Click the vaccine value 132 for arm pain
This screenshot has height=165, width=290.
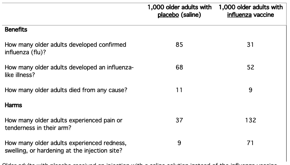coord(251,120)
